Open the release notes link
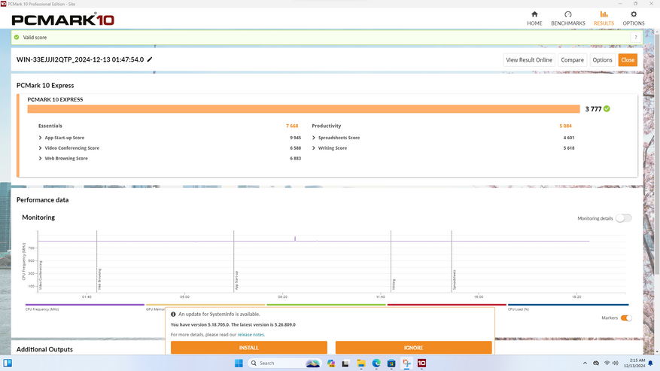 (251, 334)
